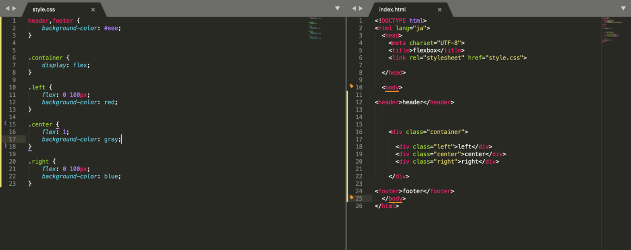Click the '<header>header</header>' line

pyautogui.click(x=414, y=102)
